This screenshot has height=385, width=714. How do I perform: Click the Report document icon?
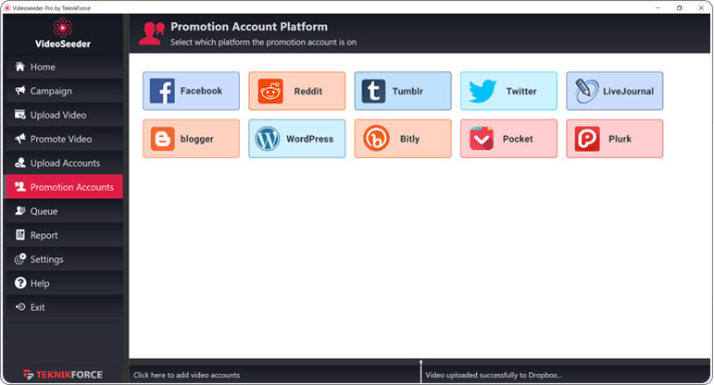pyautogui.click(x=20, y=234)
